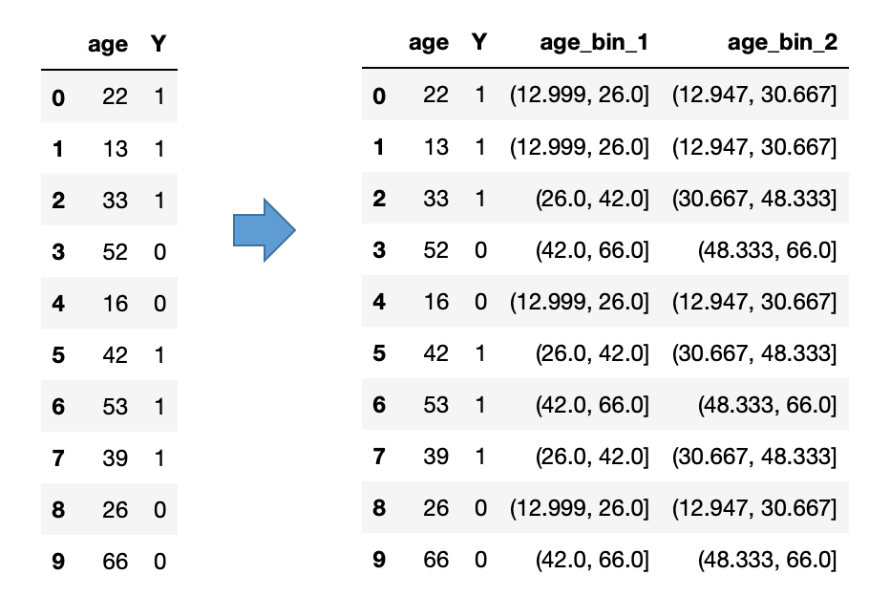Select row index 0 in left table

click(x=58, y=97)
